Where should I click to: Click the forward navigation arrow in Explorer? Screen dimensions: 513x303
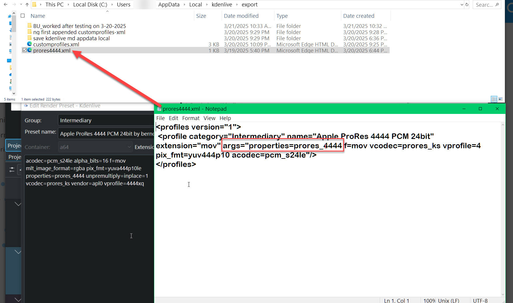[14, 4]
